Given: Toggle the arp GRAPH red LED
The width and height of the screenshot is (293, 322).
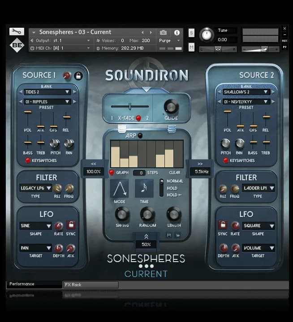Looking at the screenshot, I should tap(112, 173).
